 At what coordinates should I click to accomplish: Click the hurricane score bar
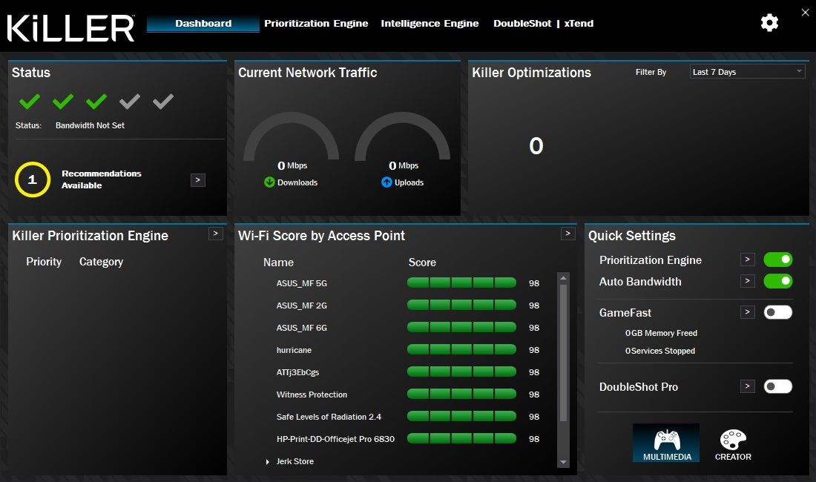point(461,349)
